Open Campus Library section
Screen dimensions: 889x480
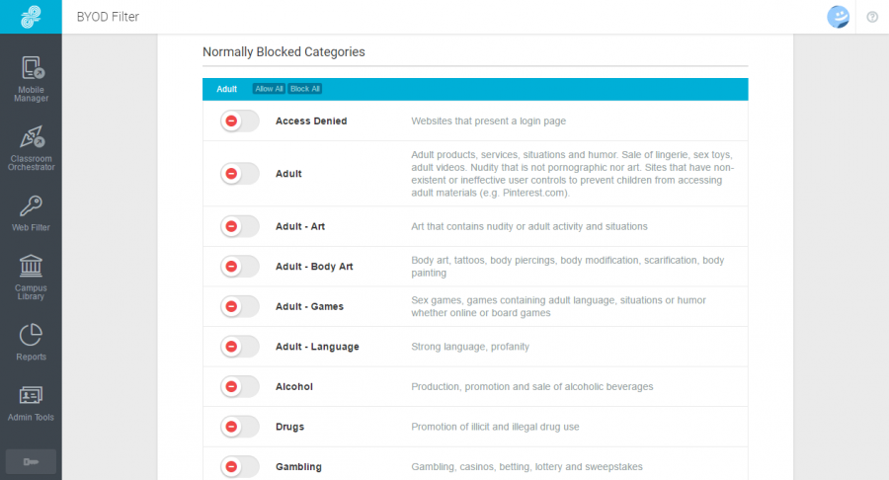31,278
